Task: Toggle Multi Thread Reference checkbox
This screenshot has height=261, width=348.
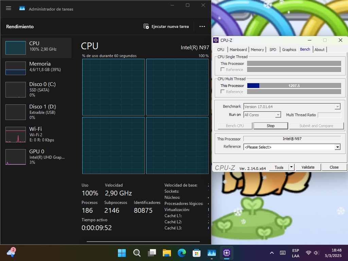Action: click(x=223, y=91)
